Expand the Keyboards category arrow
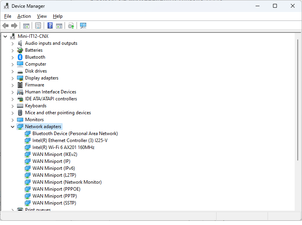Screen dimensions: 302x225 pyautogui.click(x=12, y=106)
